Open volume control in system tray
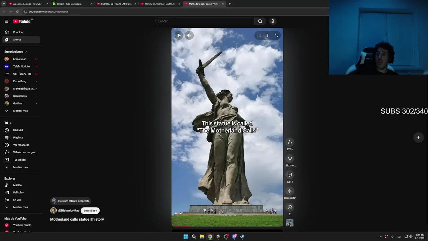Image resolution: width=428 pixels, height=241 pixels. (x=411, y=237)
